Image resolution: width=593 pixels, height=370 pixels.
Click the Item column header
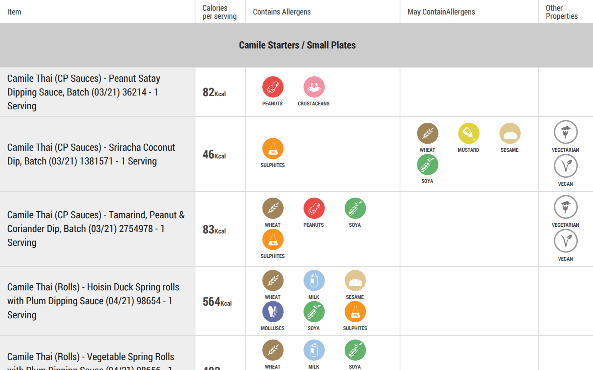coord(14,12)
